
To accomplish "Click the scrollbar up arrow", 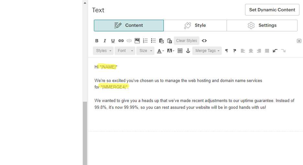I will pos(85,3).
